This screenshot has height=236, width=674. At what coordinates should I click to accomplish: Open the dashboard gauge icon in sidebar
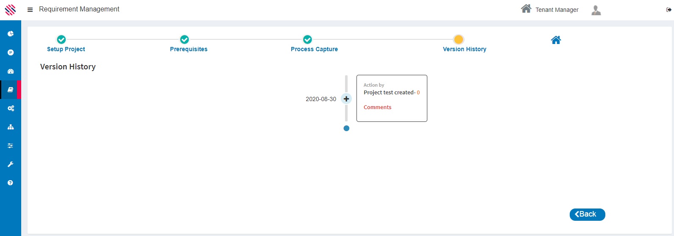[x=11, y=71]
